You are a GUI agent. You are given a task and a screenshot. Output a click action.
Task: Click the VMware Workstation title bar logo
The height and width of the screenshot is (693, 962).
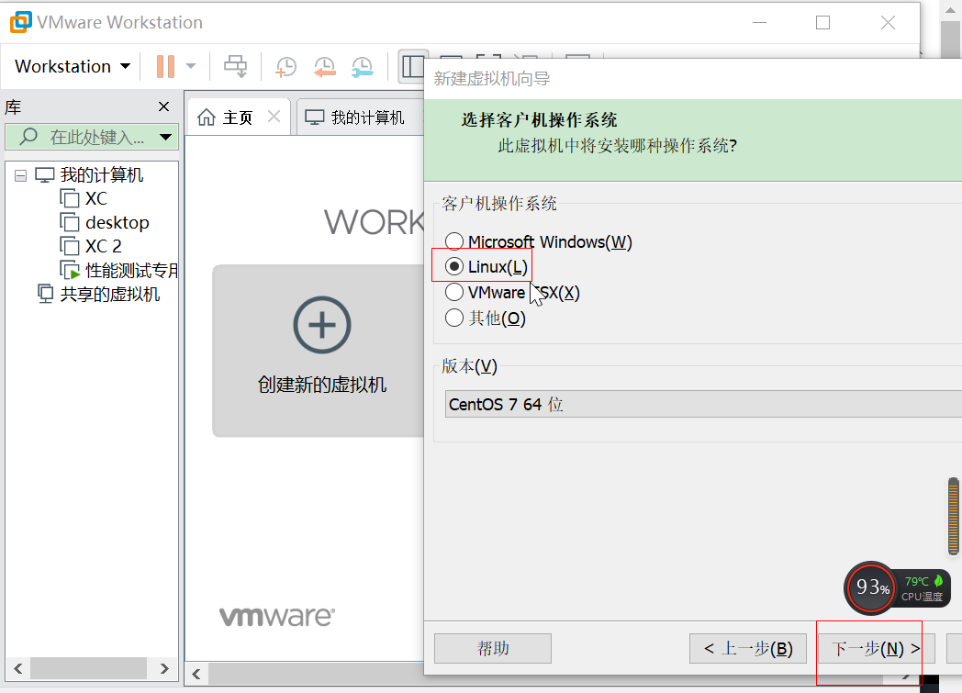click(21, 22)
